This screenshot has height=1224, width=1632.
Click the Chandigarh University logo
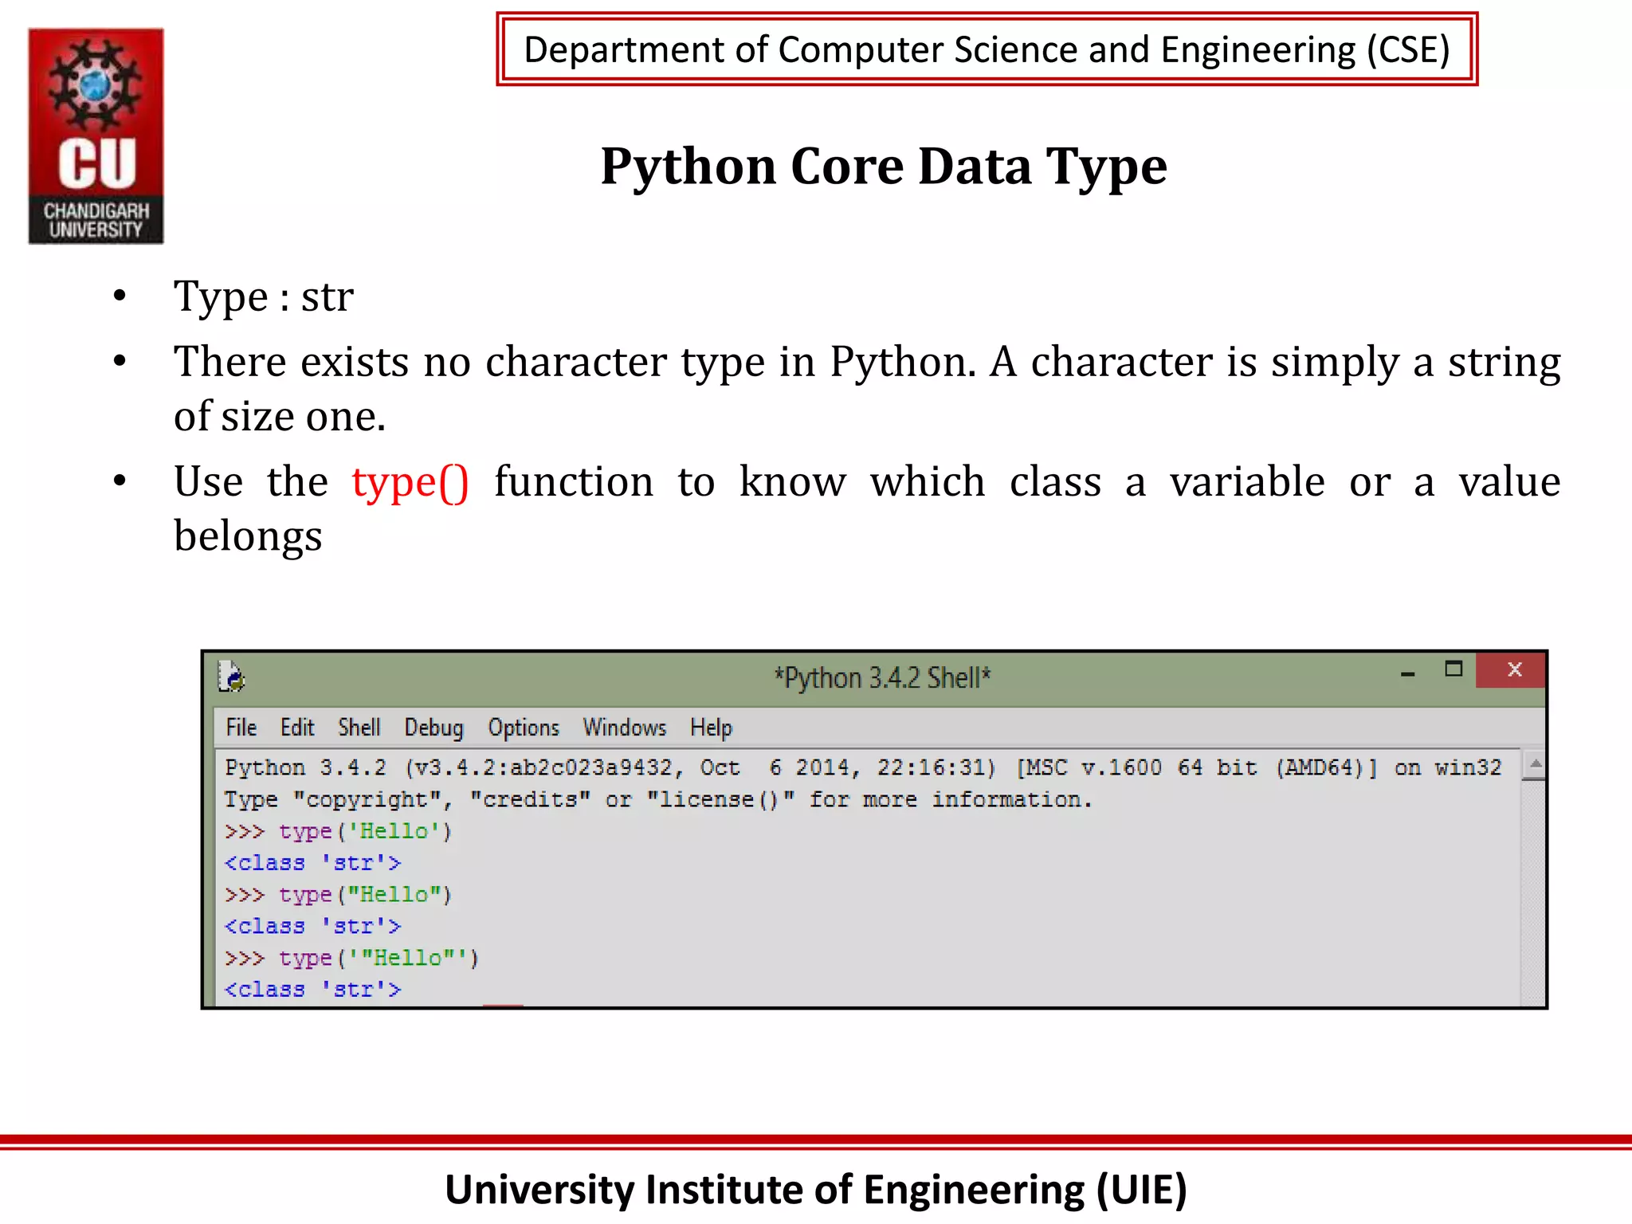[x=96, y=136]
